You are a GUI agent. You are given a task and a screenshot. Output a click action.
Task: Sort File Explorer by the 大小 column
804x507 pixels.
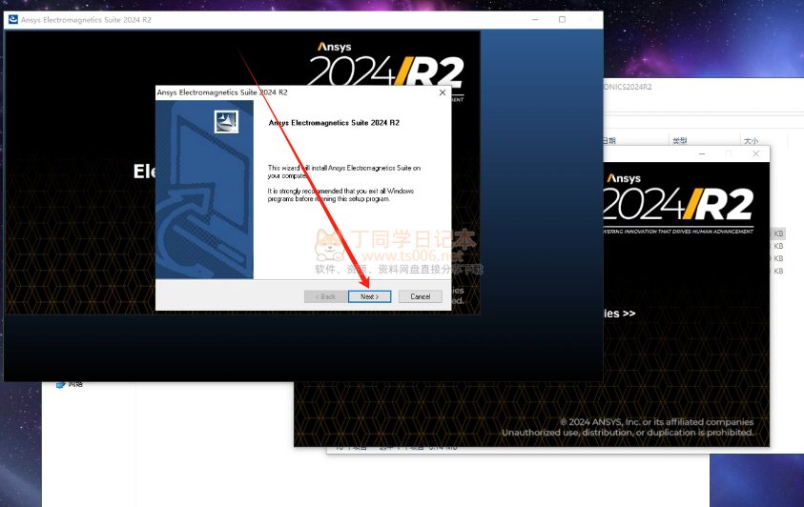tap(751, 141)
